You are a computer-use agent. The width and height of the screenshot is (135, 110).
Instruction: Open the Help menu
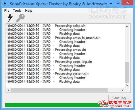29,11
